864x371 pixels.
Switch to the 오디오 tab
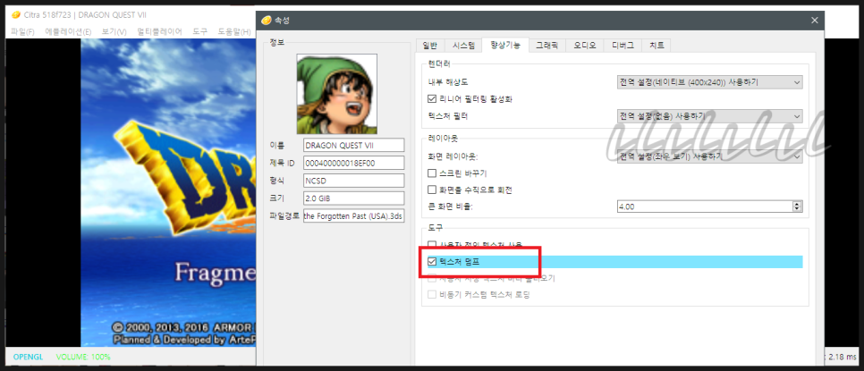point(585,46)
